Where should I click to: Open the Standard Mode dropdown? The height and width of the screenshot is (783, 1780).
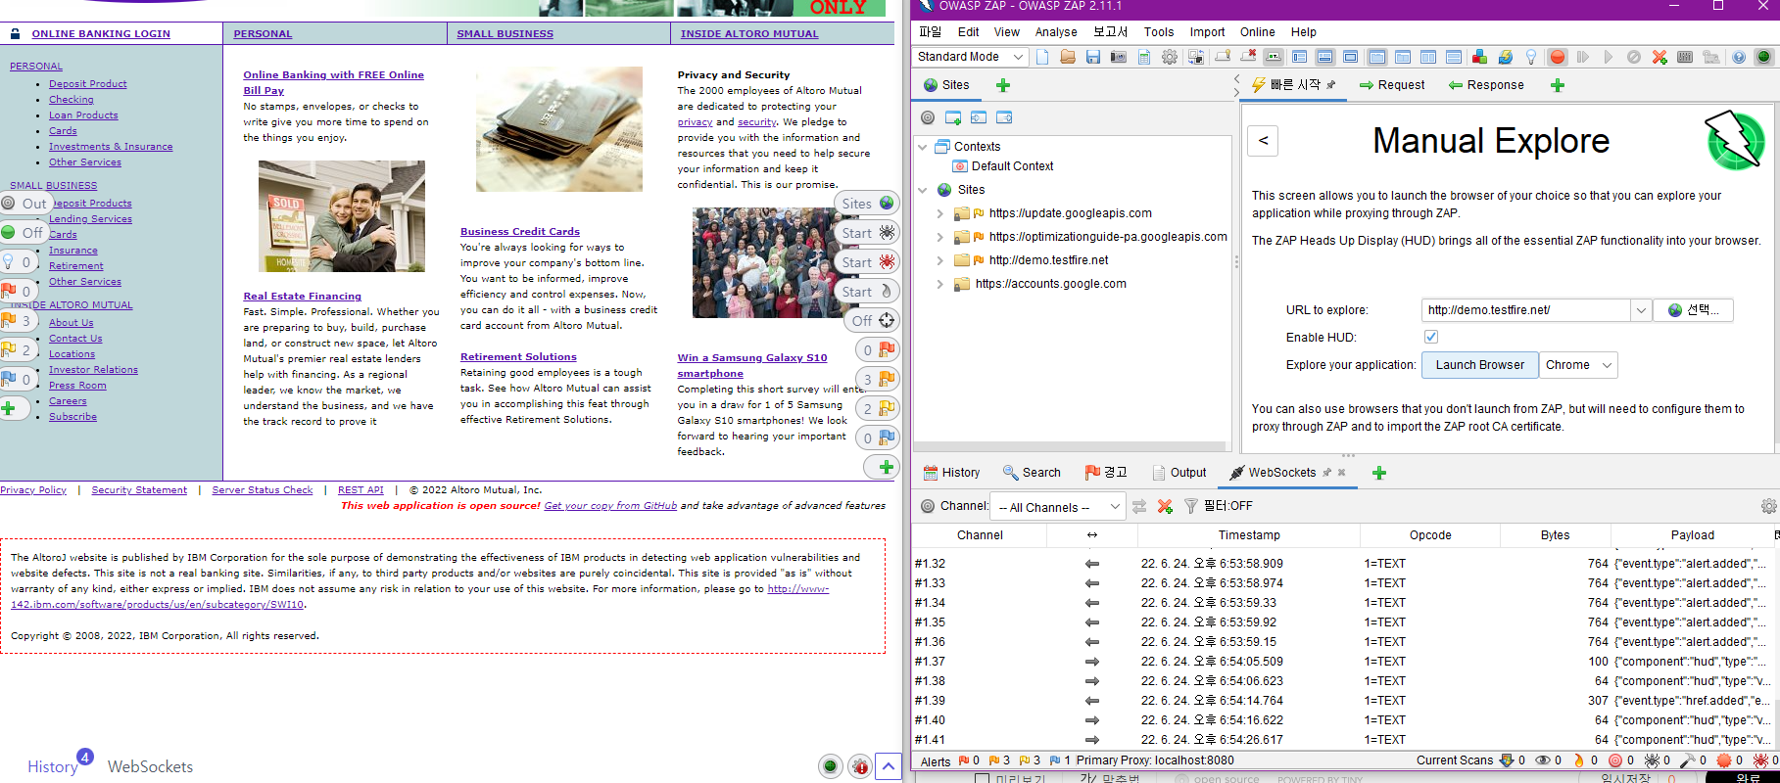(x=970, y=57)
